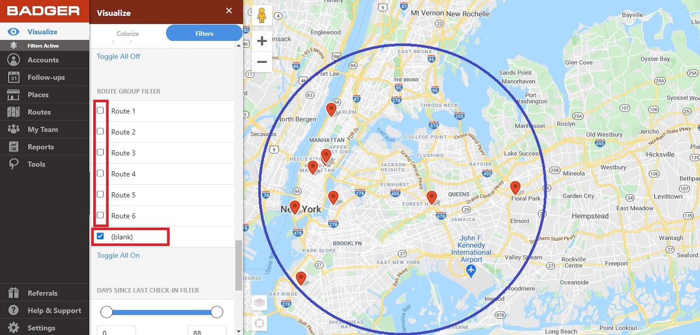Click inside the check-in value field showing 88

pos(207,331)
